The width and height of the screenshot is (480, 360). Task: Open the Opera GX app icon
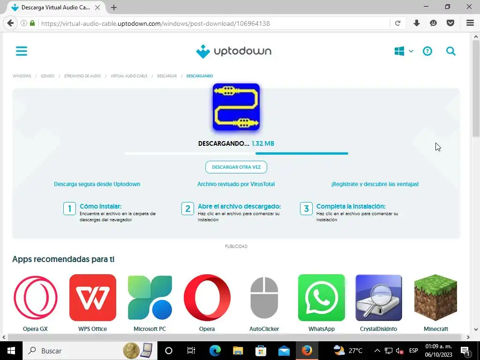(x=36, y=298)
